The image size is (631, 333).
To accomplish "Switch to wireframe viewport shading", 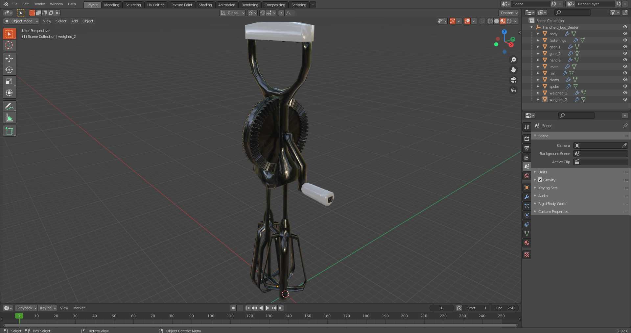I will click(490, 21).
